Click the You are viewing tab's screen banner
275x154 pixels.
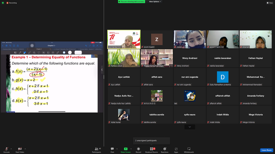(131, 2)
